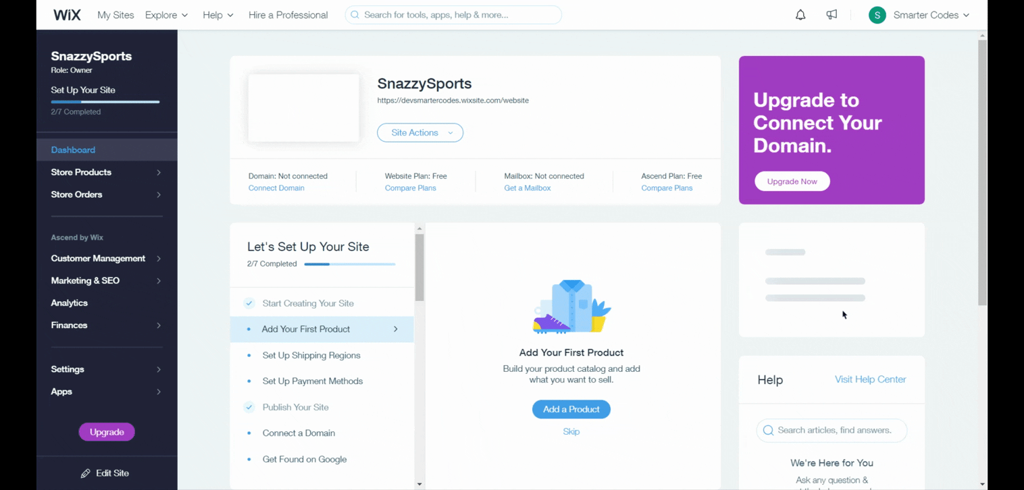
Task: Click the sidebar Set Up Your Site progress bar
Action: pyautogui.click(x=105, y=102)
